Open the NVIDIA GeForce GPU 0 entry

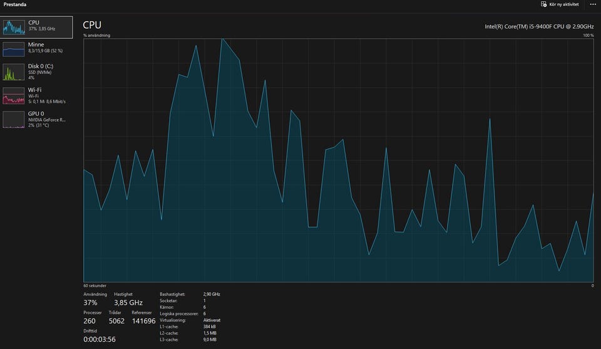point(46,119)
